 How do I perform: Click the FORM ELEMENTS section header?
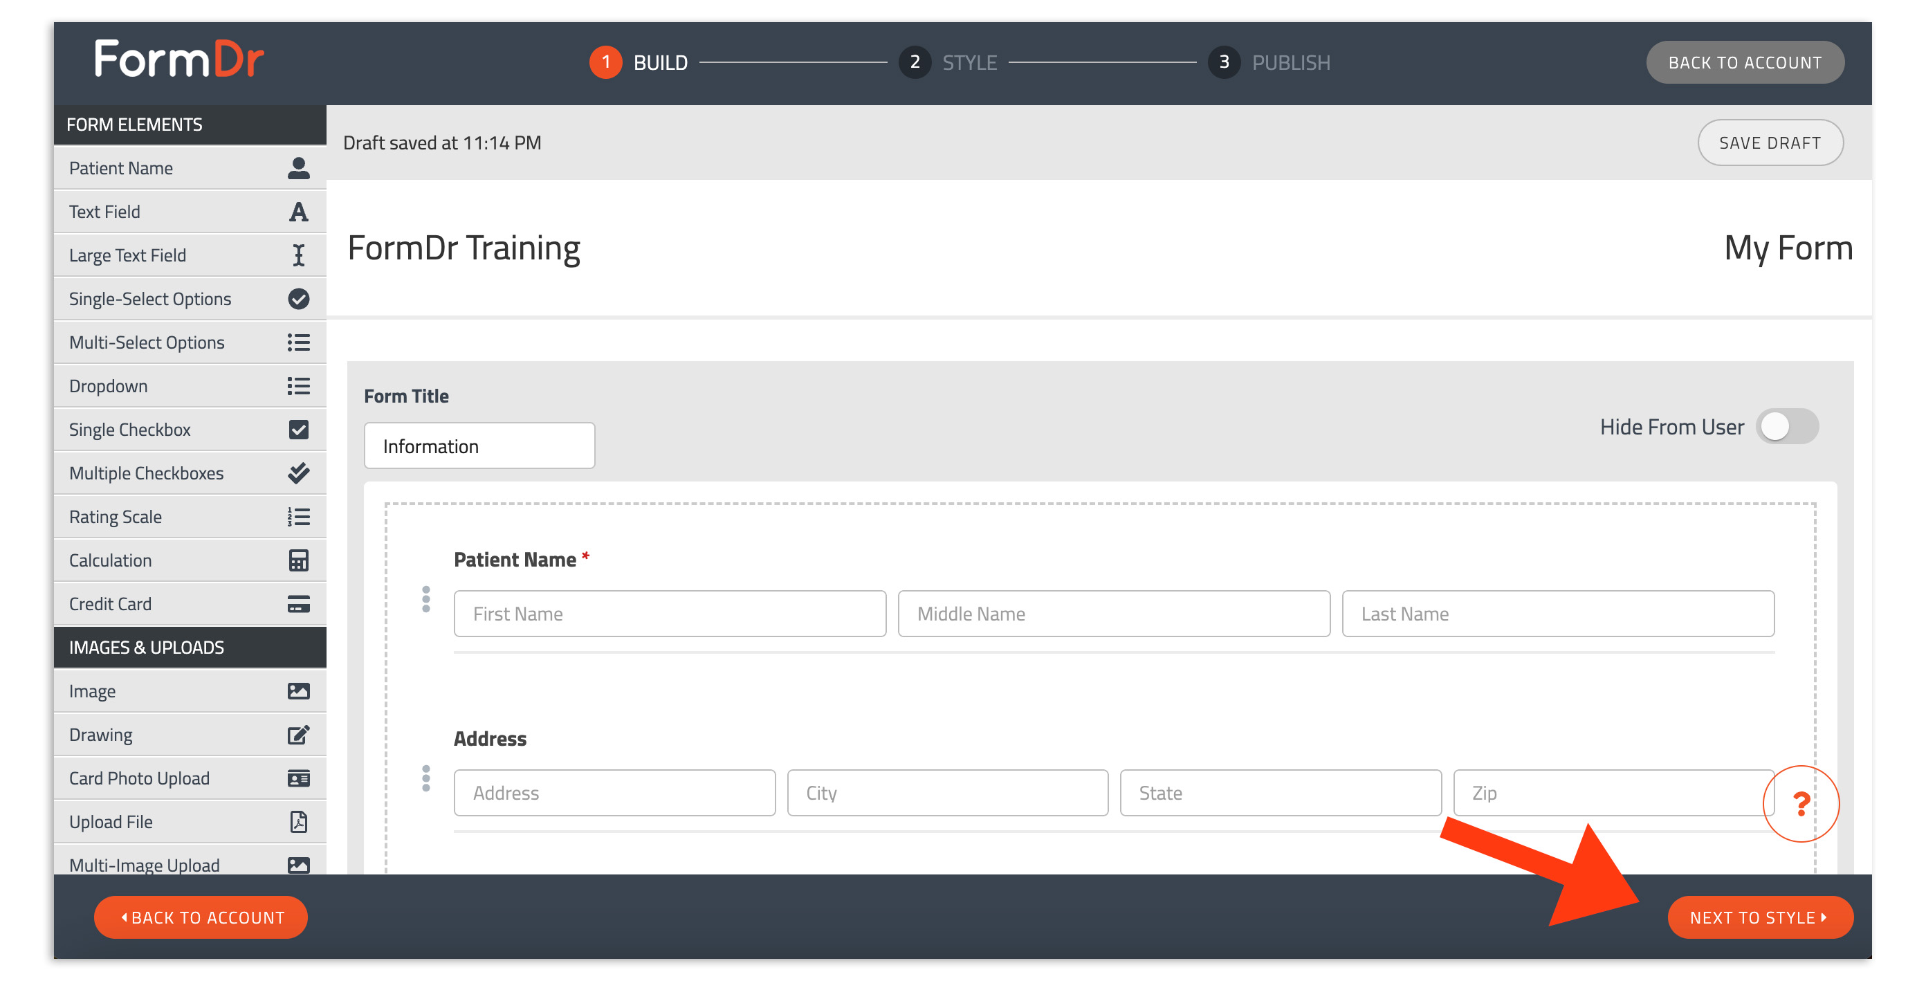click(x=190, y=124)
